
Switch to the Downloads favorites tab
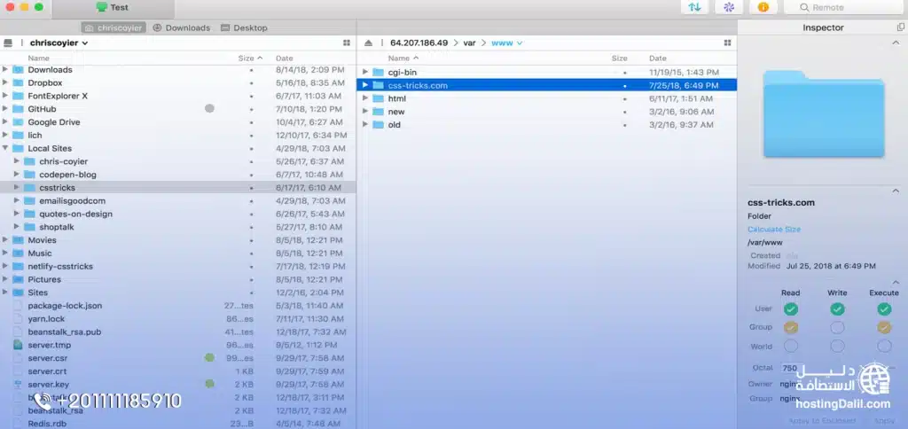(181, 27)
